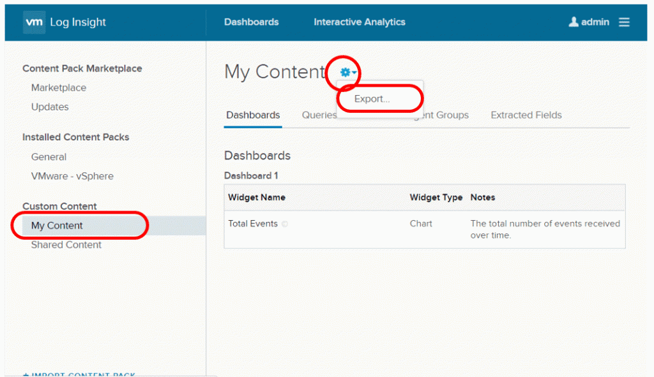Go to Interactive Analytics
This screenshot has height=377, width=654.
[x=360, y=22]
